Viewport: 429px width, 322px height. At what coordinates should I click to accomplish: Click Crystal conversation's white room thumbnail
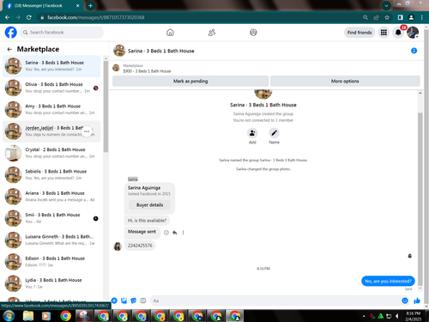(13, 153)
